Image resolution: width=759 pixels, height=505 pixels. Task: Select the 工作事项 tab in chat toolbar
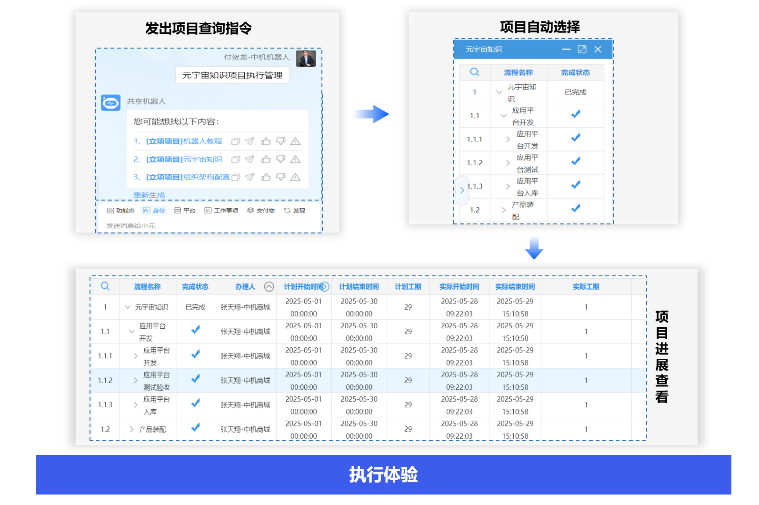pos(221,211)
